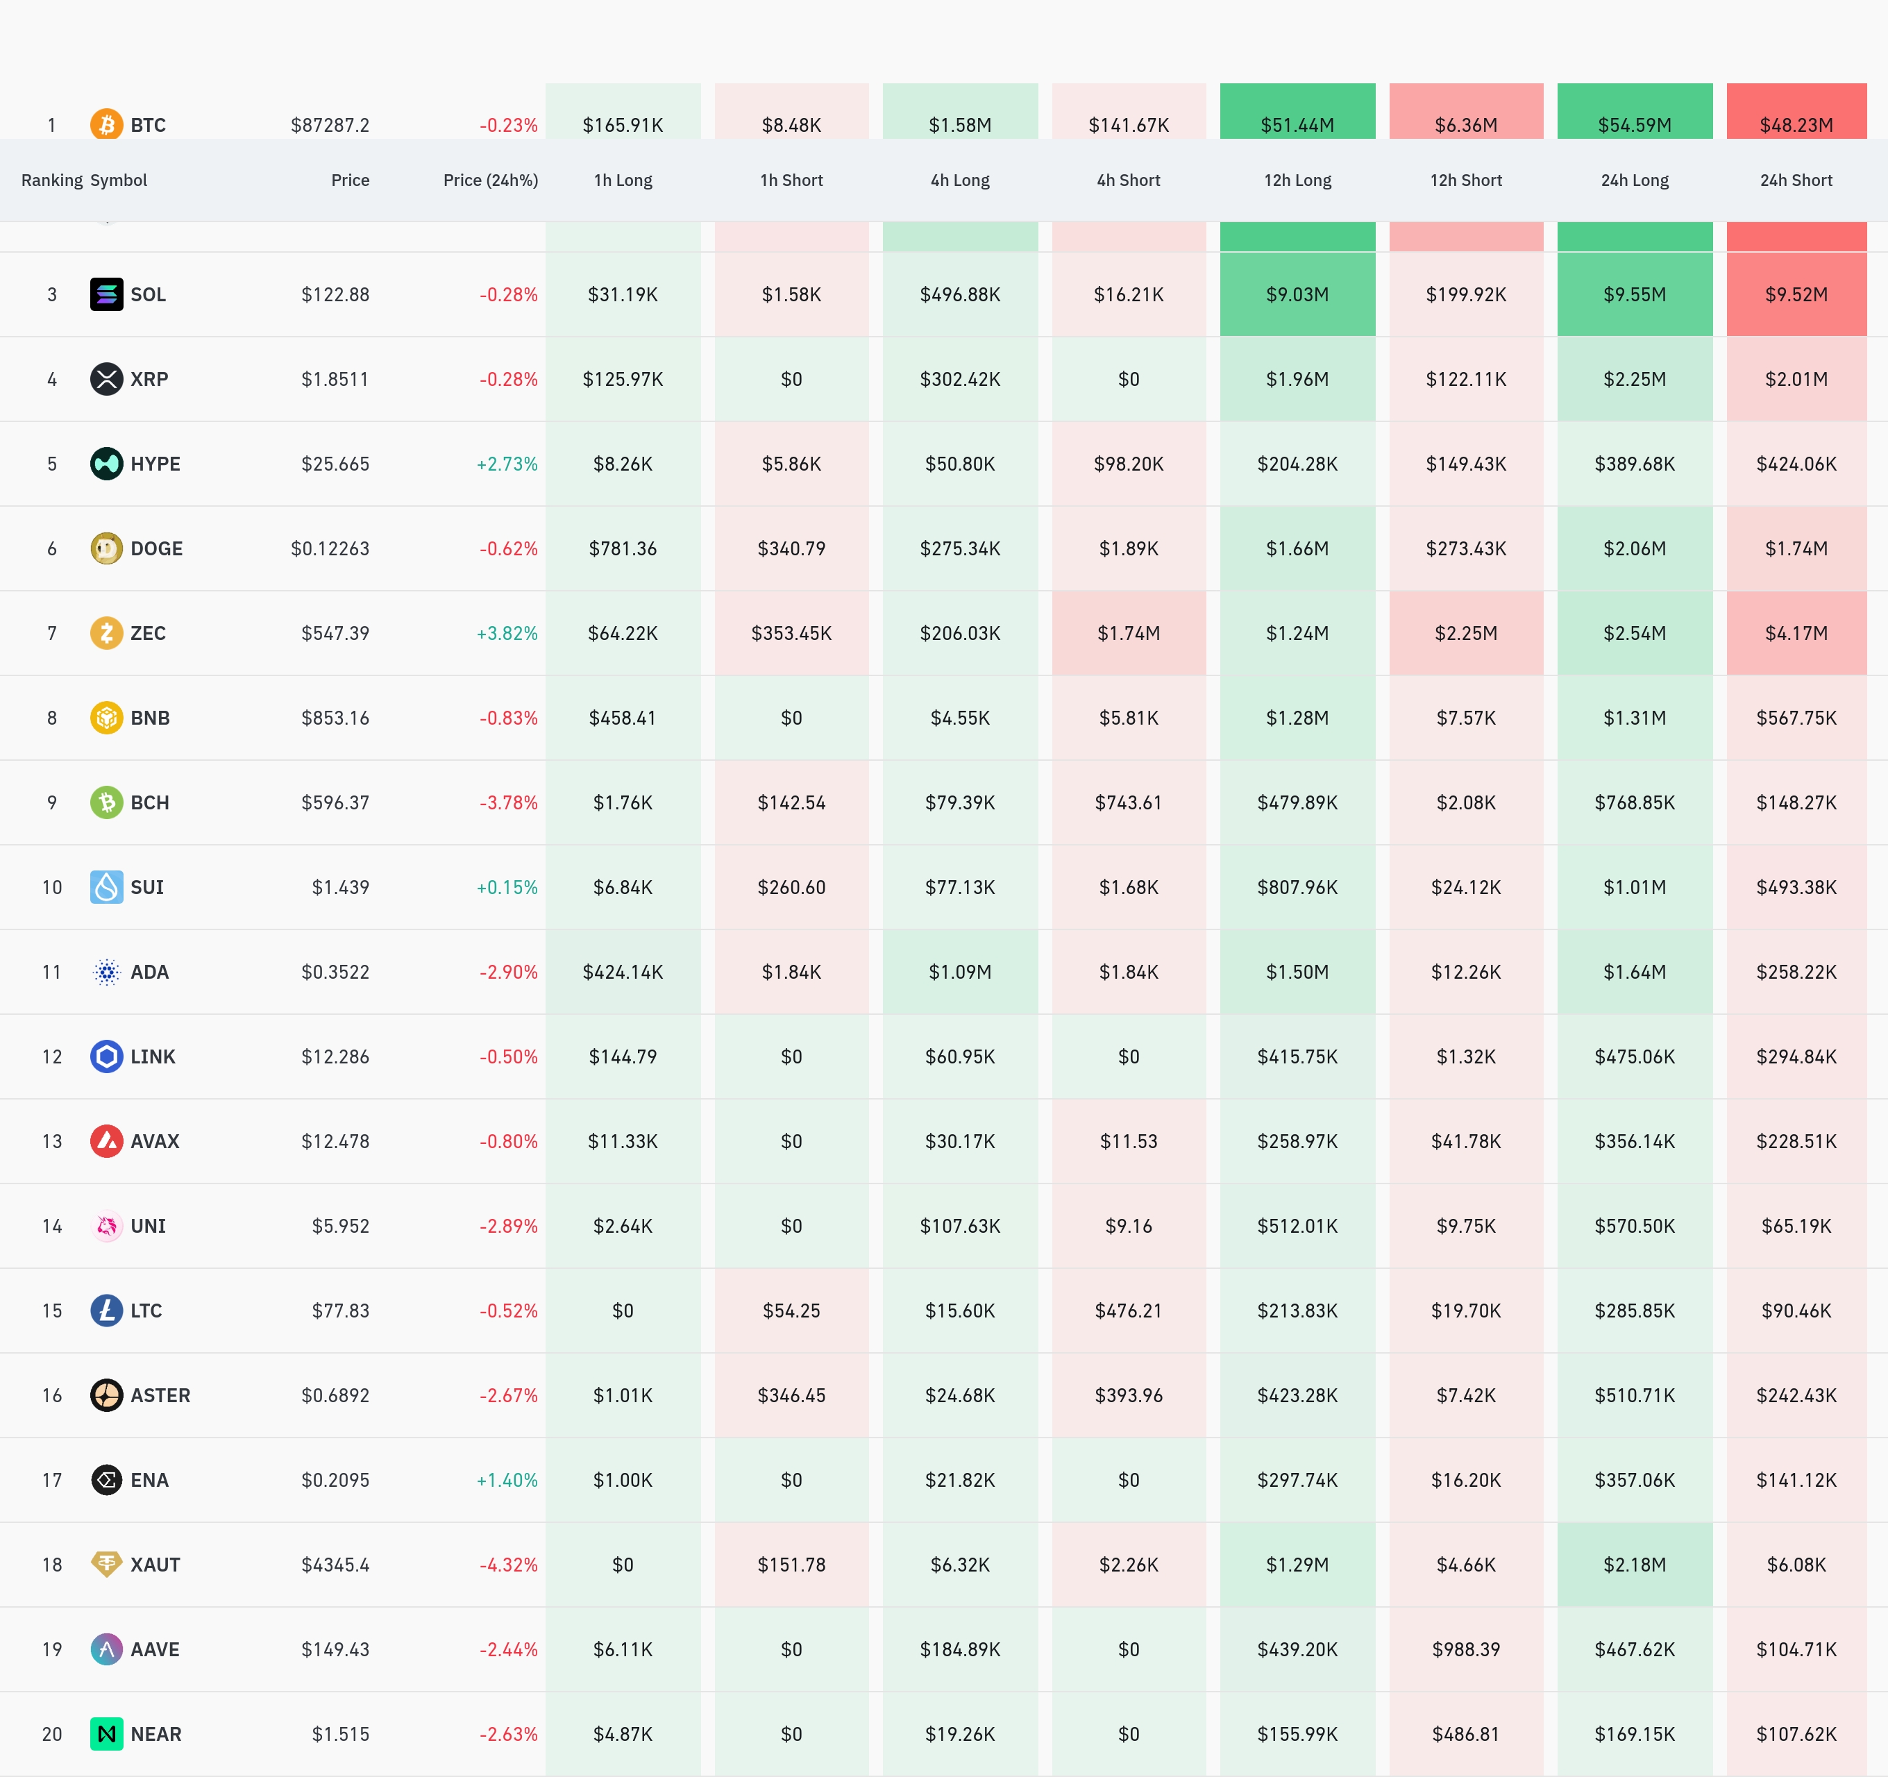Sort by the 24h Short column header
Viewport: 1888px width, 1777px height.
coord(1795,180)
